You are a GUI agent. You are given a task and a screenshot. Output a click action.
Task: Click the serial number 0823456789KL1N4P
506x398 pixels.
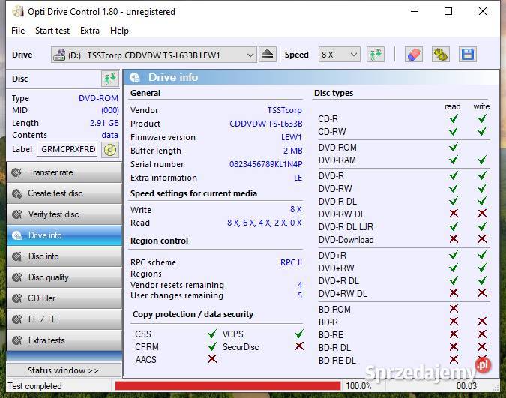pyautogui.click(x=265, y=164)
